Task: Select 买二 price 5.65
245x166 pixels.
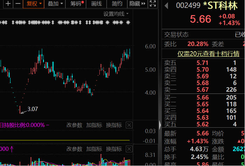Action: [x=203, y=104]
